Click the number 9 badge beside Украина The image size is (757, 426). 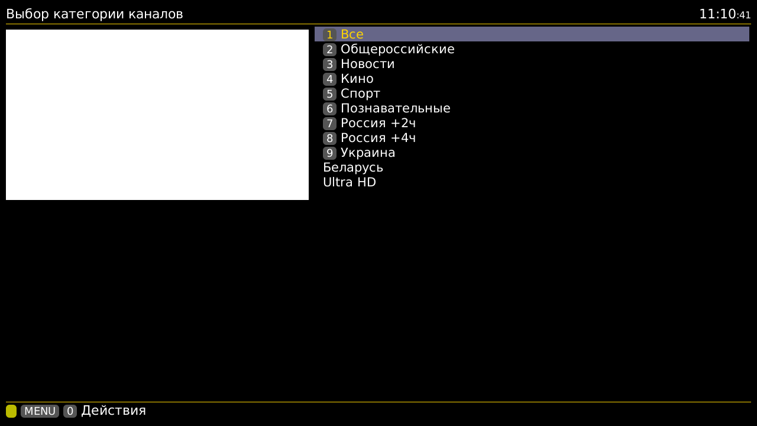pos(329,153)
